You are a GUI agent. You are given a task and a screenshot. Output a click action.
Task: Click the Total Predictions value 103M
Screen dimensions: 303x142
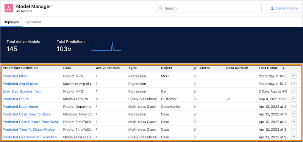[x=64, y=49]
